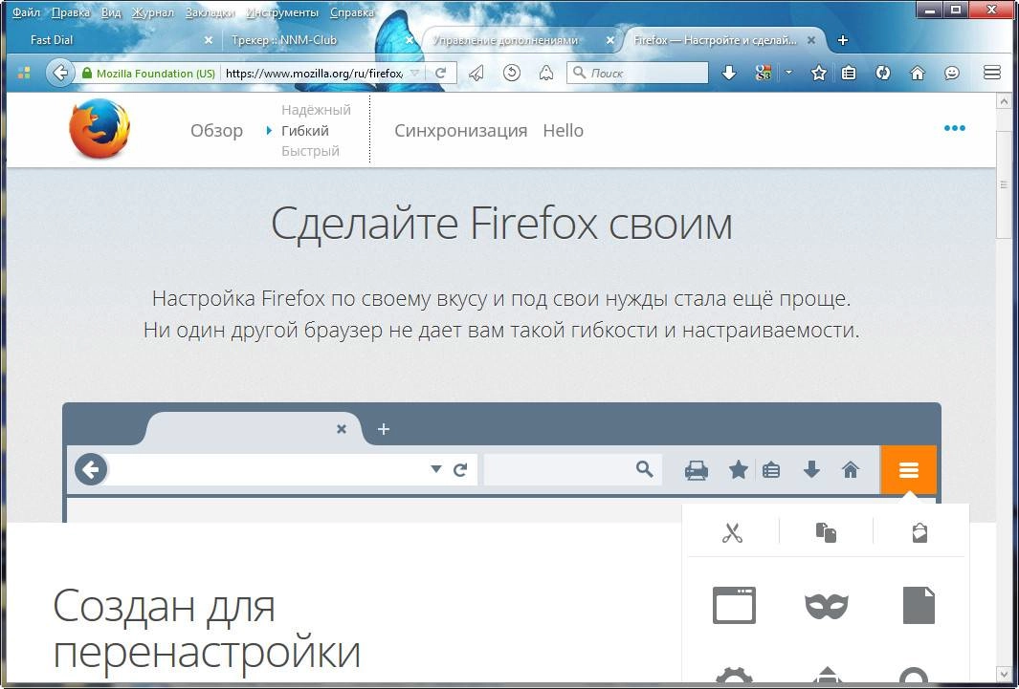Screen dimensions: 1019x689
Task: Click the reload icon in illustrated browser
Action: point(460,470)
